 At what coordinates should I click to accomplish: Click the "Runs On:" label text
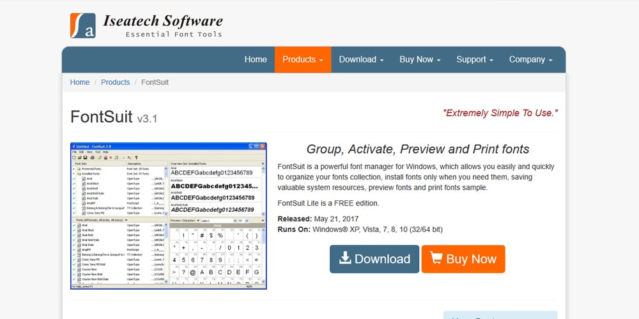[x=294, y=229]
